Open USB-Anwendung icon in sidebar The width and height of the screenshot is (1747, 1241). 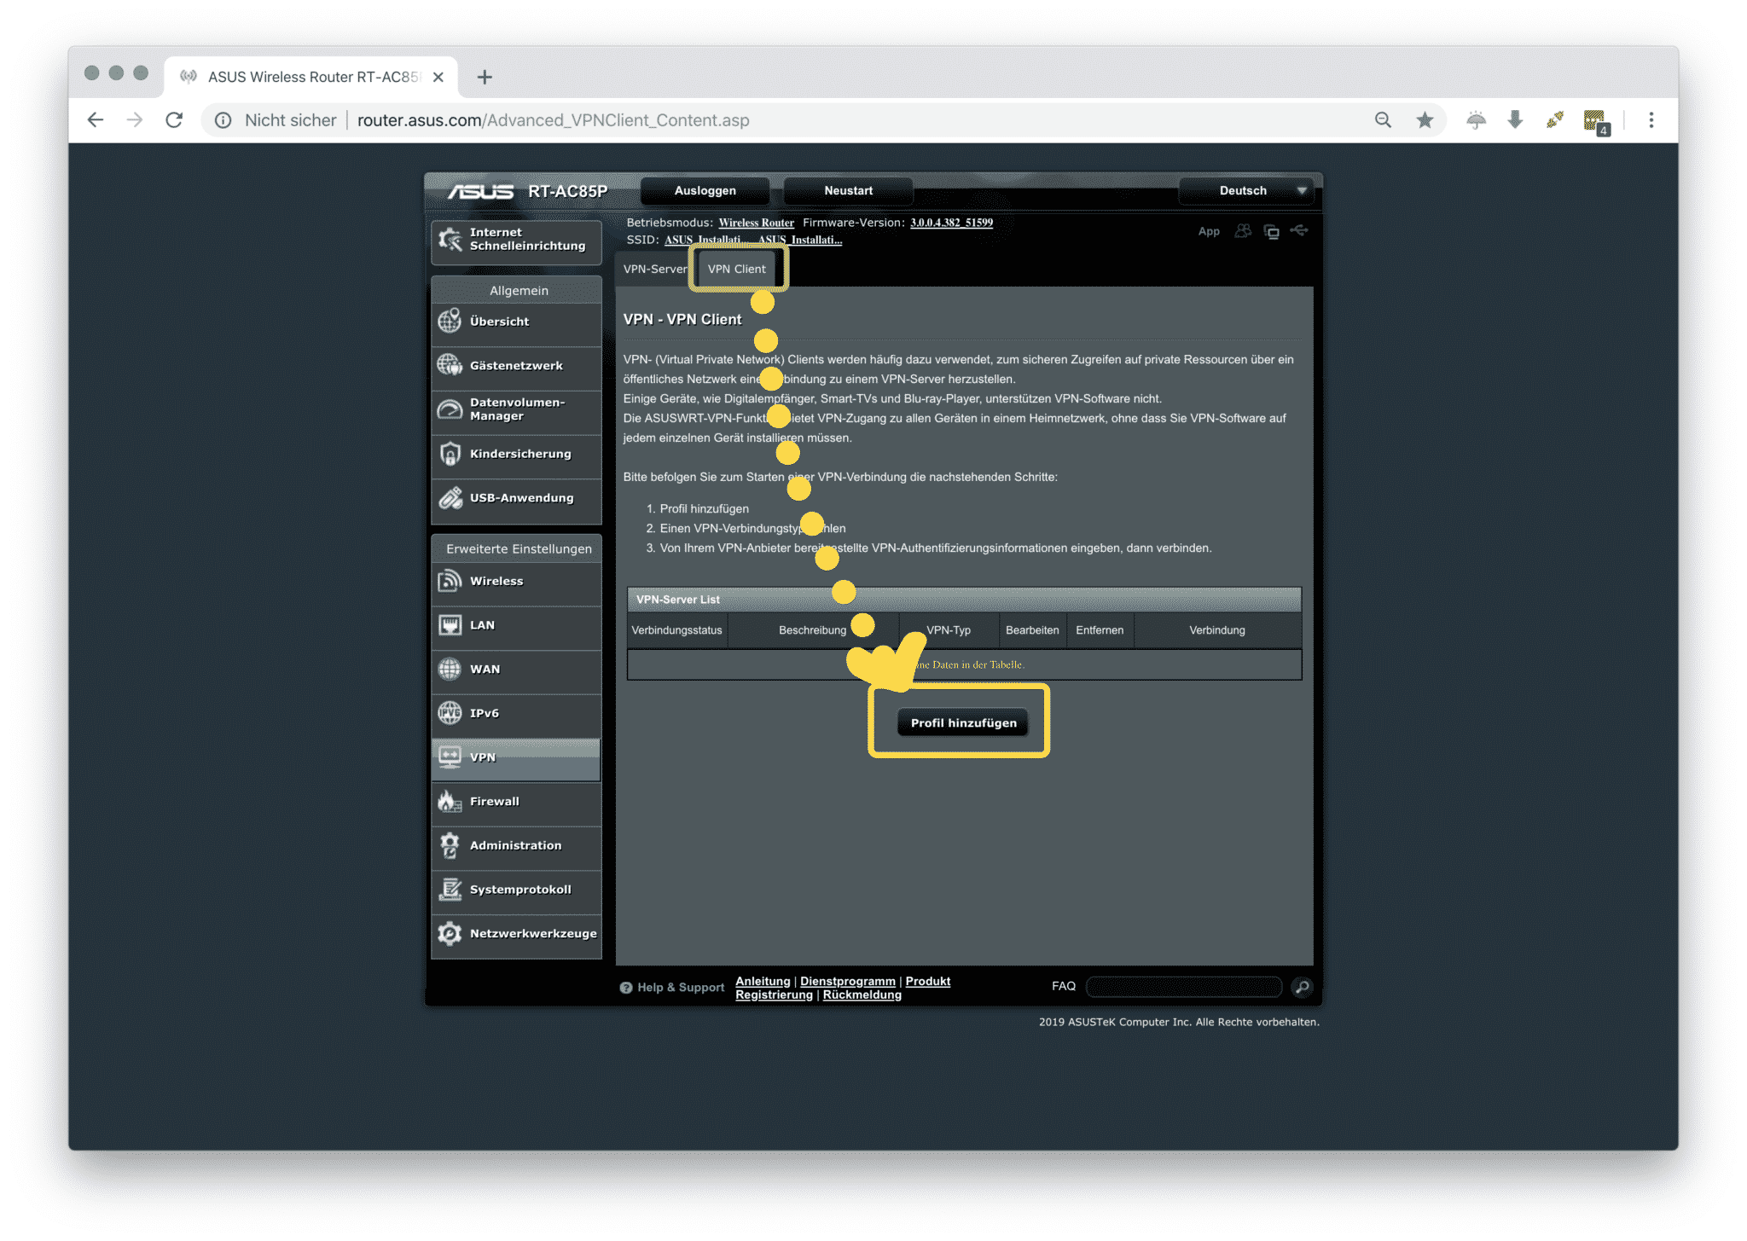450,497
